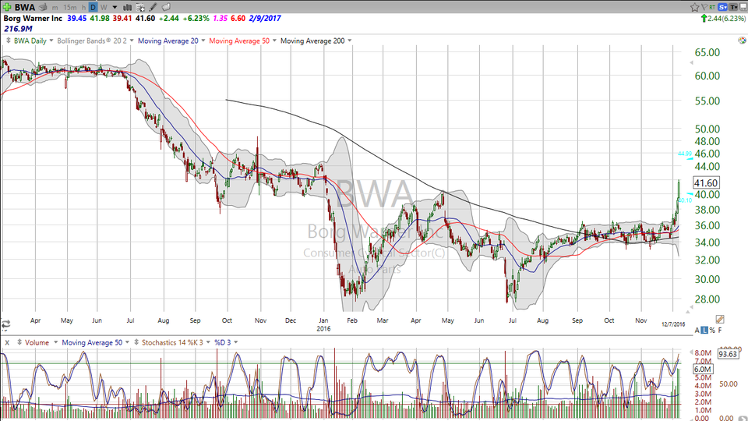Click the 39.41 low price value
748x421 pixels.
point(122,18)
